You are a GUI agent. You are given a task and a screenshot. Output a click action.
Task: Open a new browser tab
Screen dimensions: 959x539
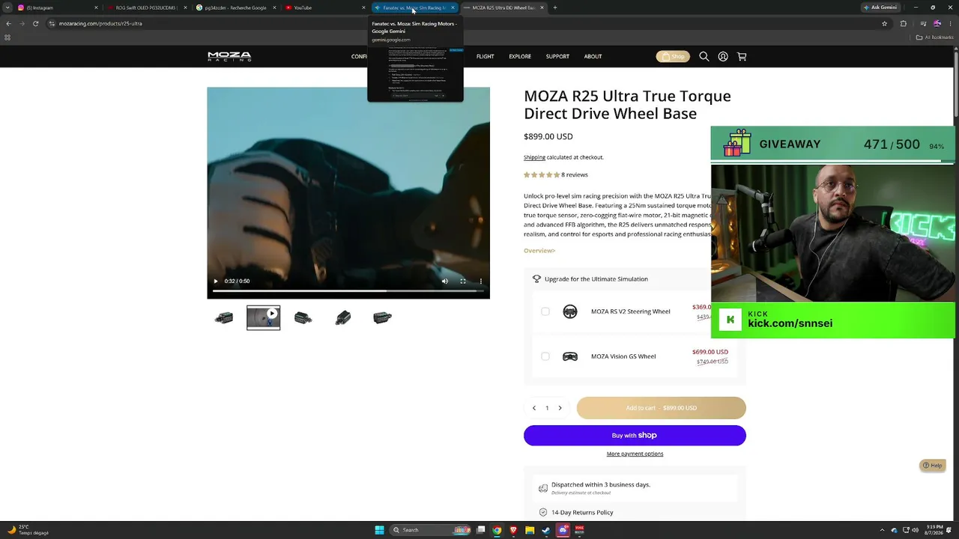pyautogui.click(x=554, y=7)
